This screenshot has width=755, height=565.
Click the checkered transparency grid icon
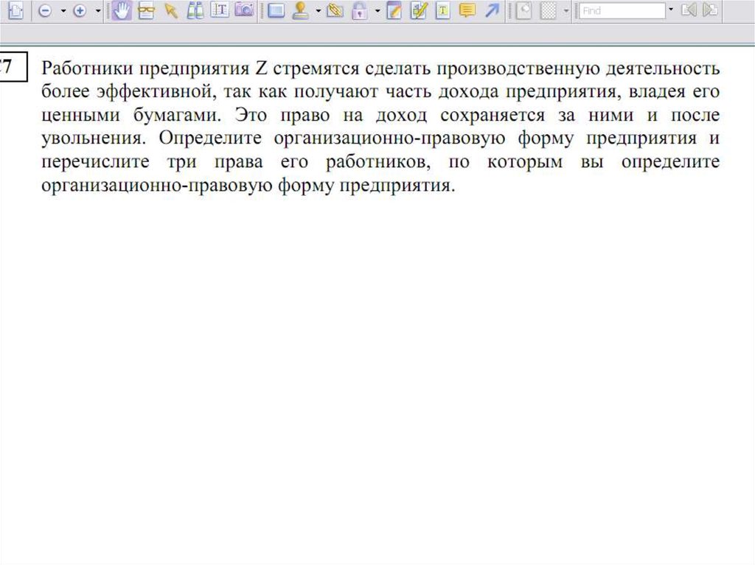pos(548,10)
